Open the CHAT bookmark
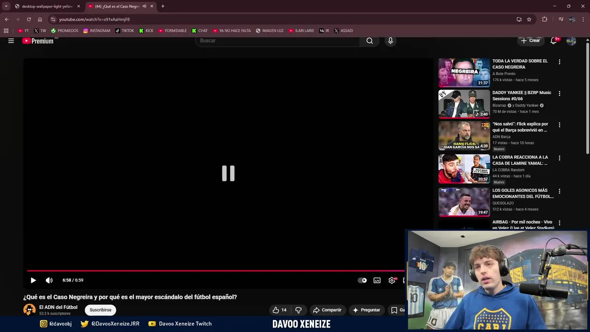 (x=200, y=31)
